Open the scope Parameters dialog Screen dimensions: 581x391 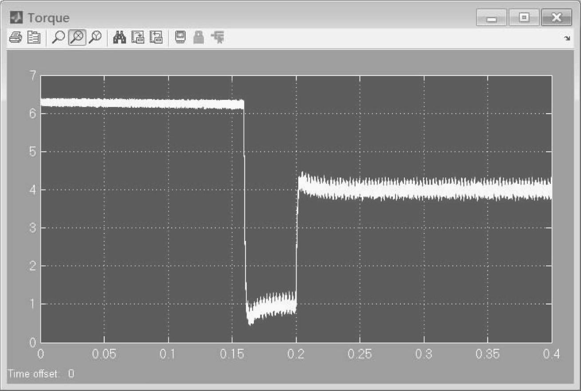point(34,38)
